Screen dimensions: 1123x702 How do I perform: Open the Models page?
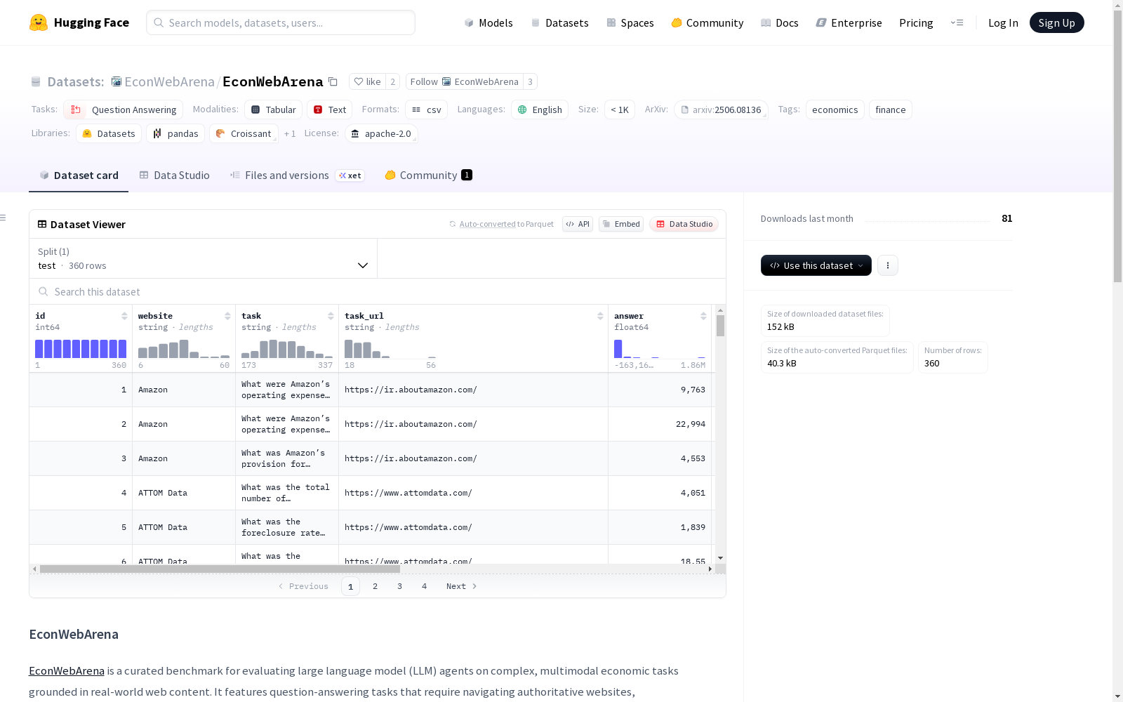489,23
